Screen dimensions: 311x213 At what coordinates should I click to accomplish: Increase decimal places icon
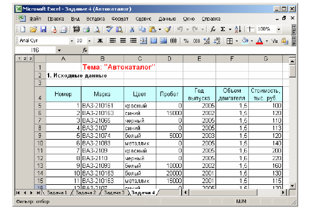tap(207, 41)
